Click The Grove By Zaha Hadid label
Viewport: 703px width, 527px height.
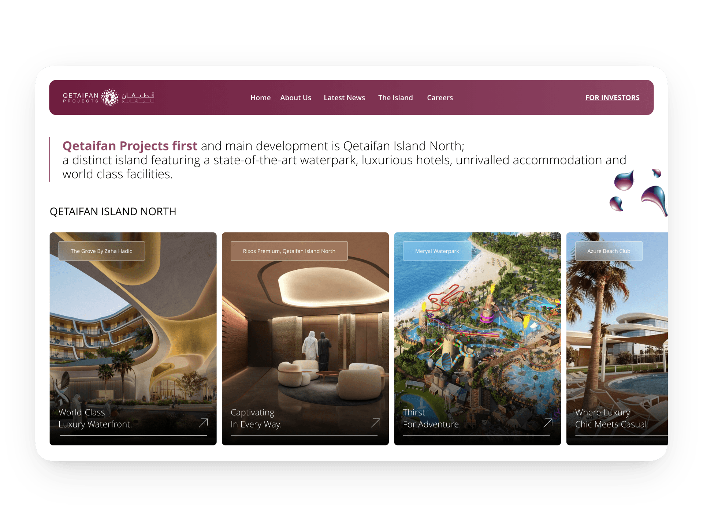click(101, 251)
